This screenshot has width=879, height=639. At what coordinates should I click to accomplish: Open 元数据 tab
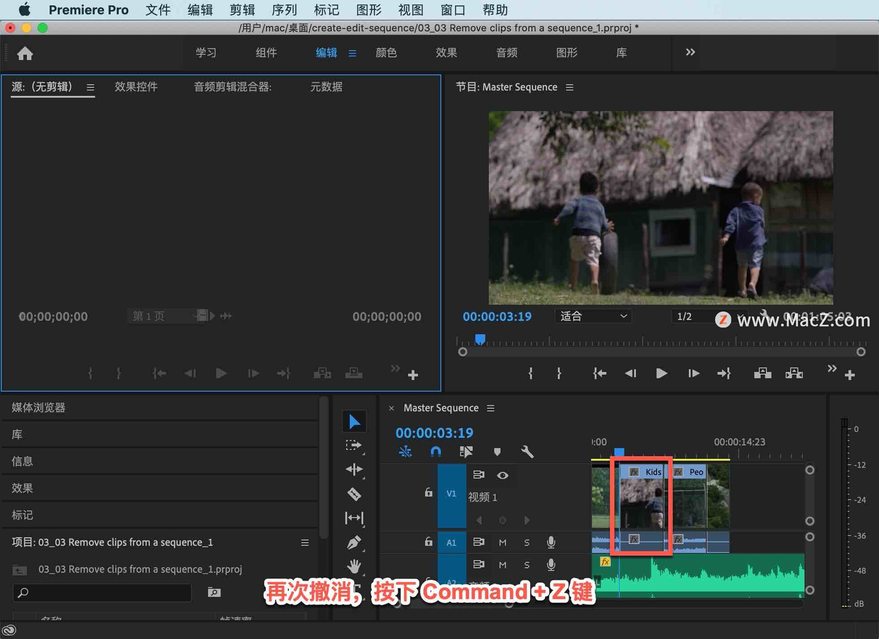pos(326,87)
